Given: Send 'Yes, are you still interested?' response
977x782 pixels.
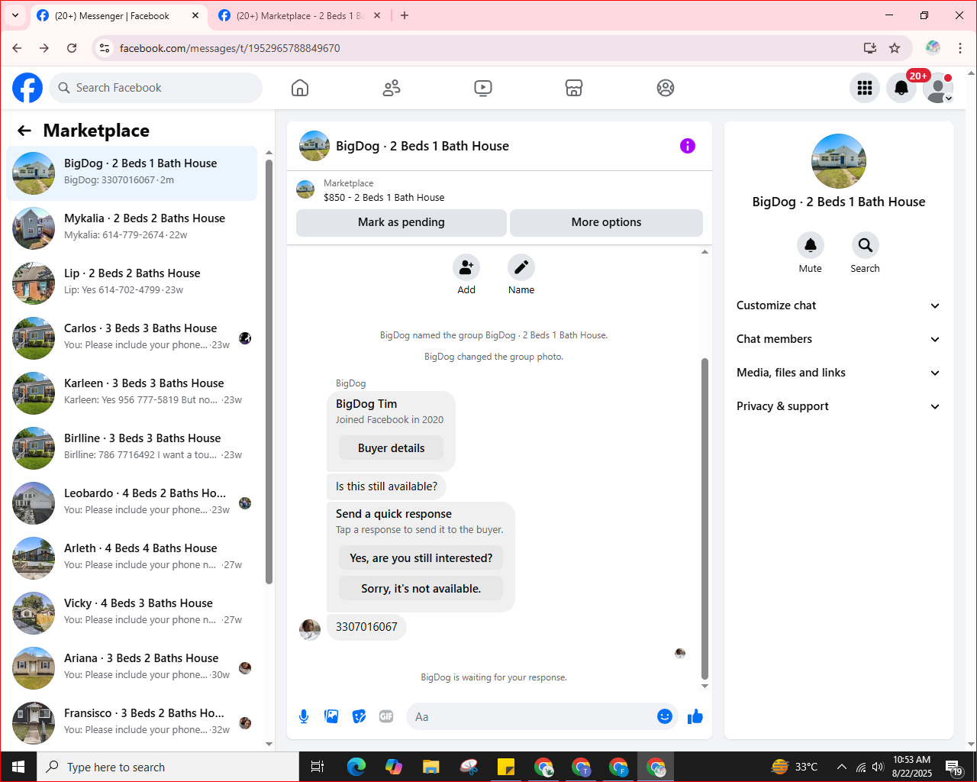Looking at the screenshot, I should [421, 558].
